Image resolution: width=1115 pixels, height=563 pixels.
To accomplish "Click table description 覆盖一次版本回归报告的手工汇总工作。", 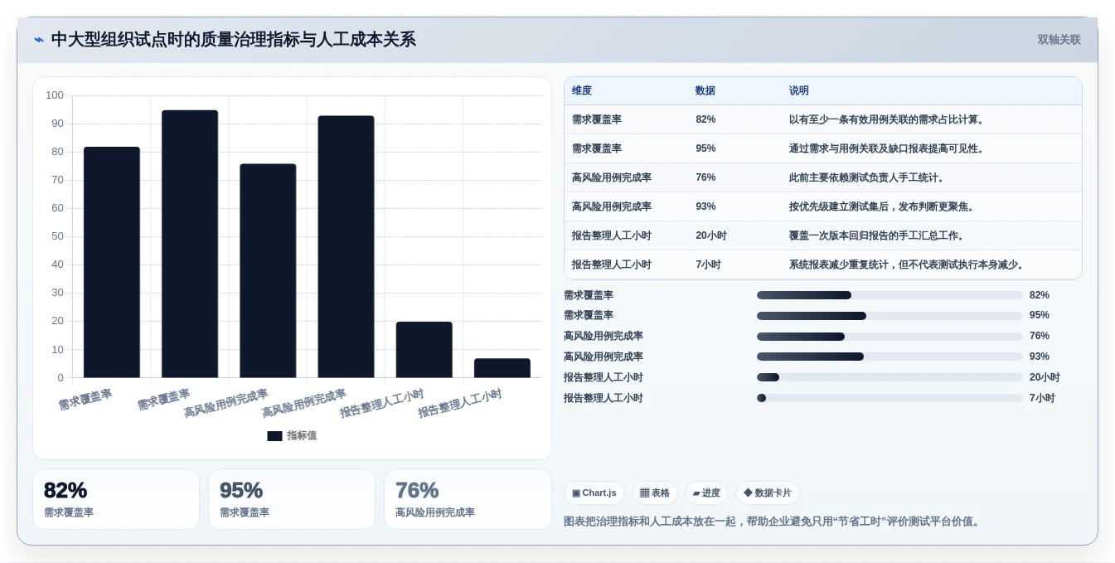I will tap(878, 236).
